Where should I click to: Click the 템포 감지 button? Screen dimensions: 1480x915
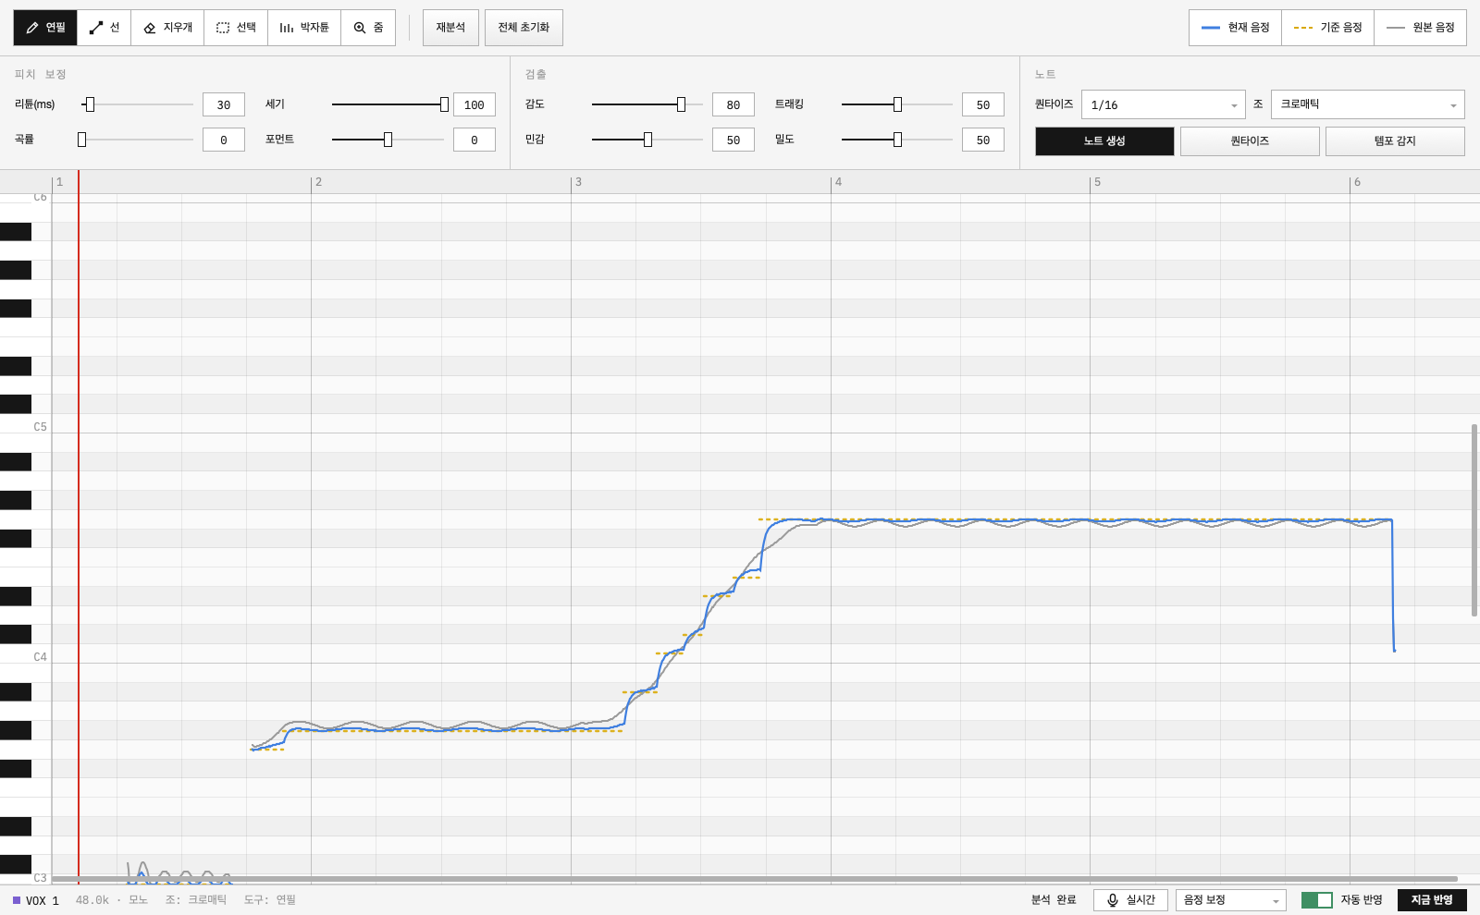pyautogui.click(x=1395, y=140)
